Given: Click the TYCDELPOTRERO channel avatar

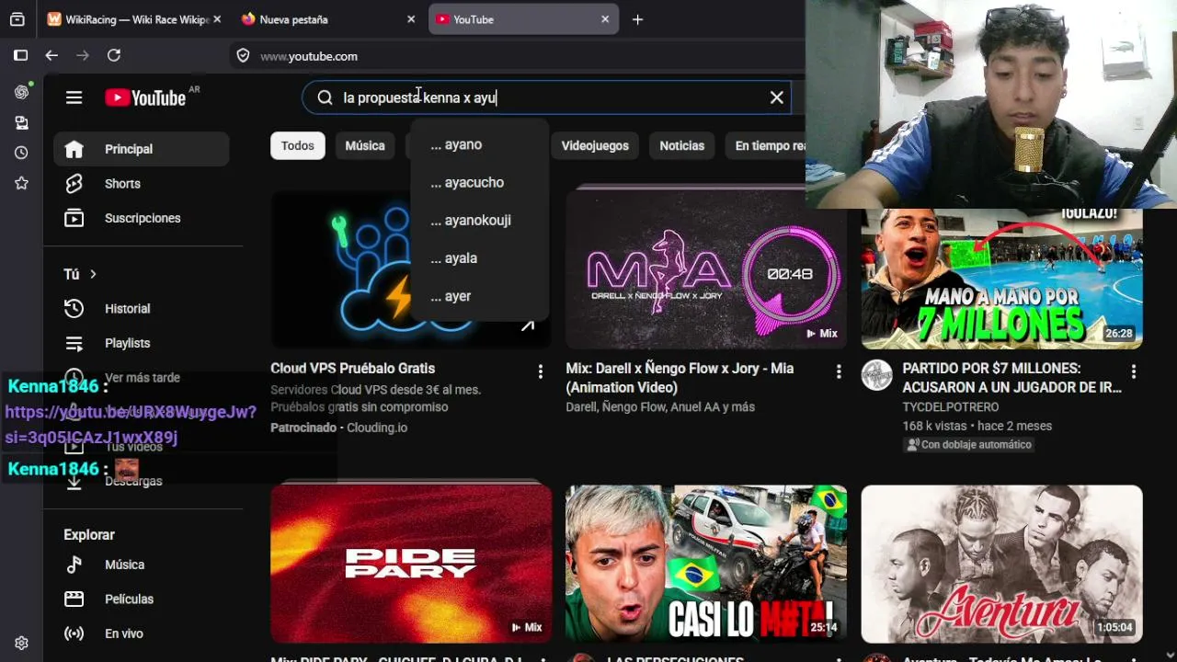Looking at the screenshot, I should [x=877, y=375].
